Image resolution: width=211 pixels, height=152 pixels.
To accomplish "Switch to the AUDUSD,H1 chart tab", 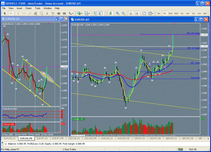I will tap(107, 138).
